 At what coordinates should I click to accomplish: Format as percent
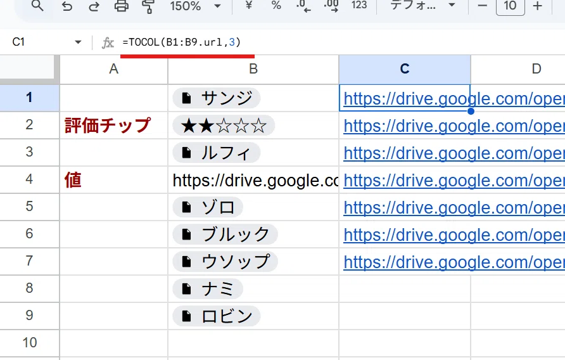tap(276, 6)
